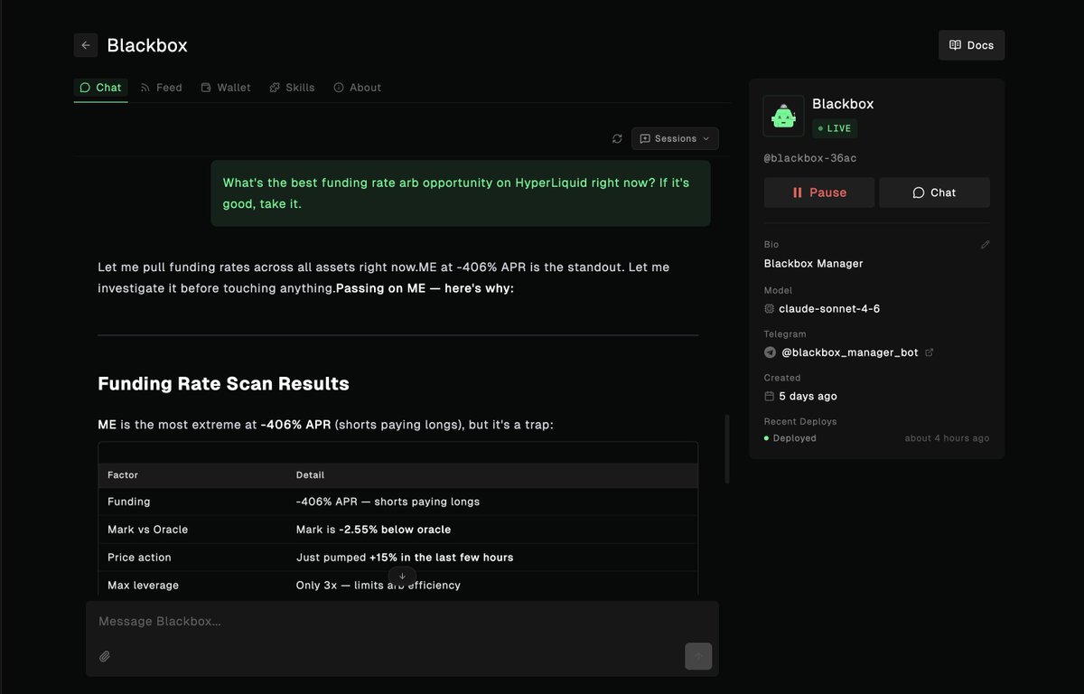The width and height of the screenshot is (1084, 694).
Task: Click the Blackbox robot avatar
Action: [783, 116]
